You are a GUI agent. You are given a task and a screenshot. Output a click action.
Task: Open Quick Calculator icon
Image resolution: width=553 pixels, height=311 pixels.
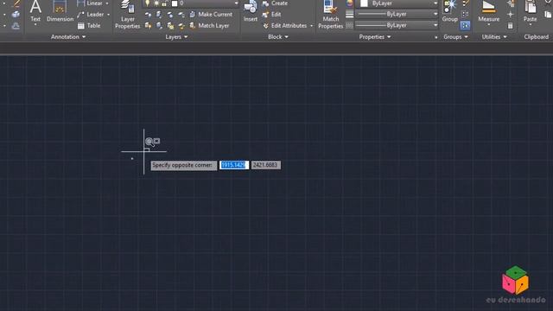(x=511, y=26)
